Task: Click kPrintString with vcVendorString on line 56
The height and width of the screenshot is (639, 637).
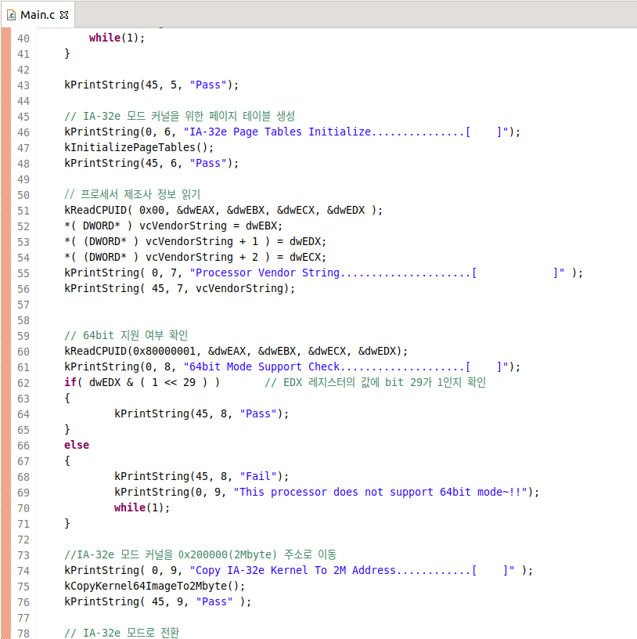Action: (x=180, y=288)
